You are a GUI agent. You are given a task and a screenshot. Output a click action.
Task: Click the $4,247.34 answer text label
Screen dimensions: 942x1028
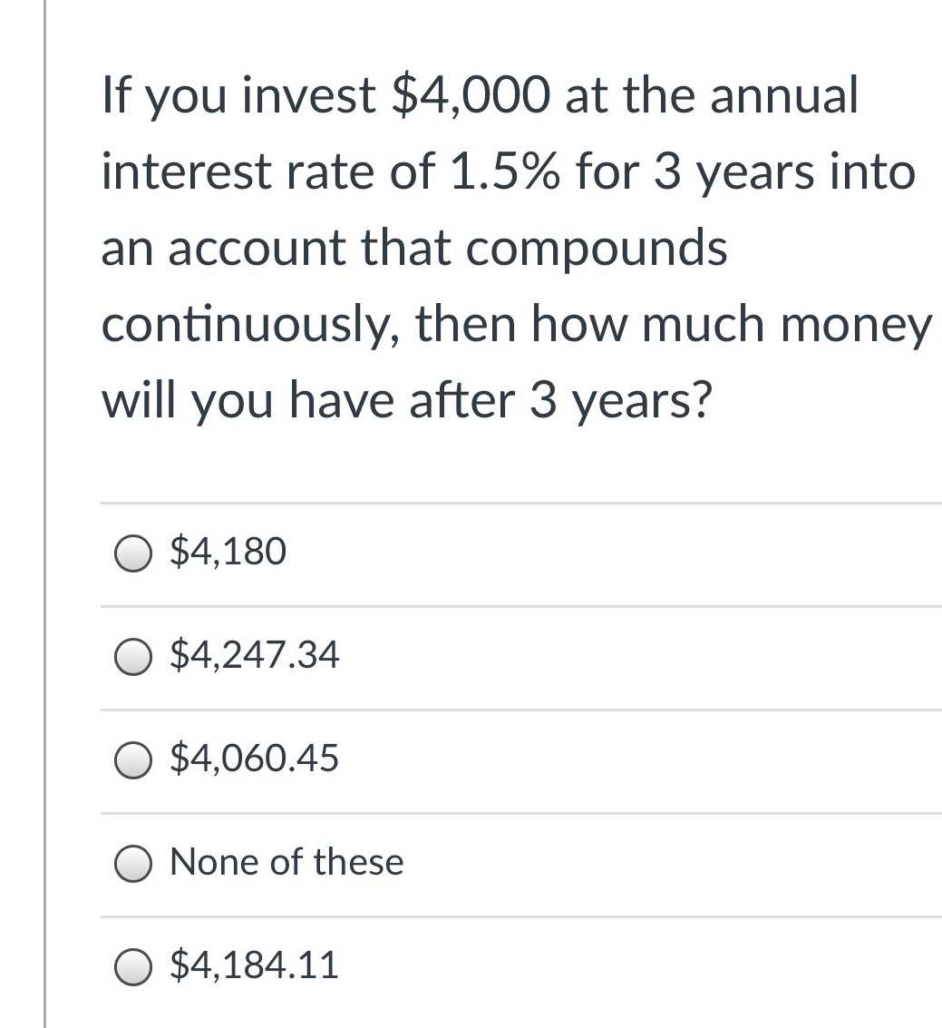(254, 655)
